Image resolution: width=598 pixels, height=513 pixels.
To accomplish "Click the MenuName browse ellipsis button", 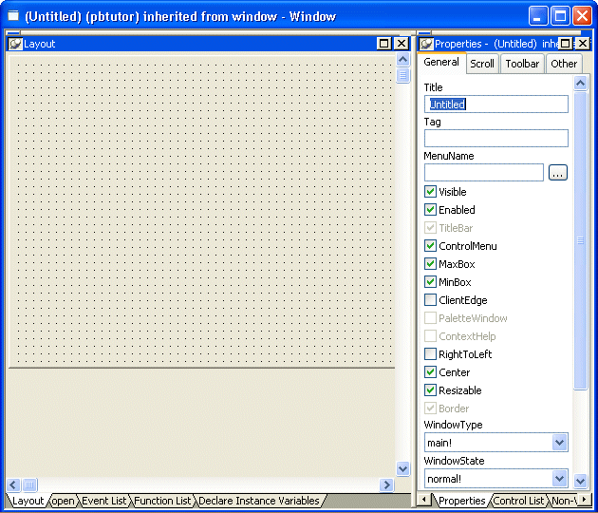I will coord(557,173).
